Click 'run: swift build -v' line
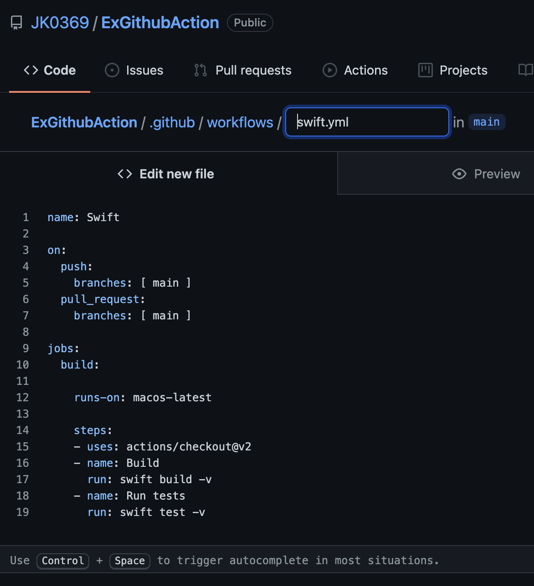 click(149, 480)
